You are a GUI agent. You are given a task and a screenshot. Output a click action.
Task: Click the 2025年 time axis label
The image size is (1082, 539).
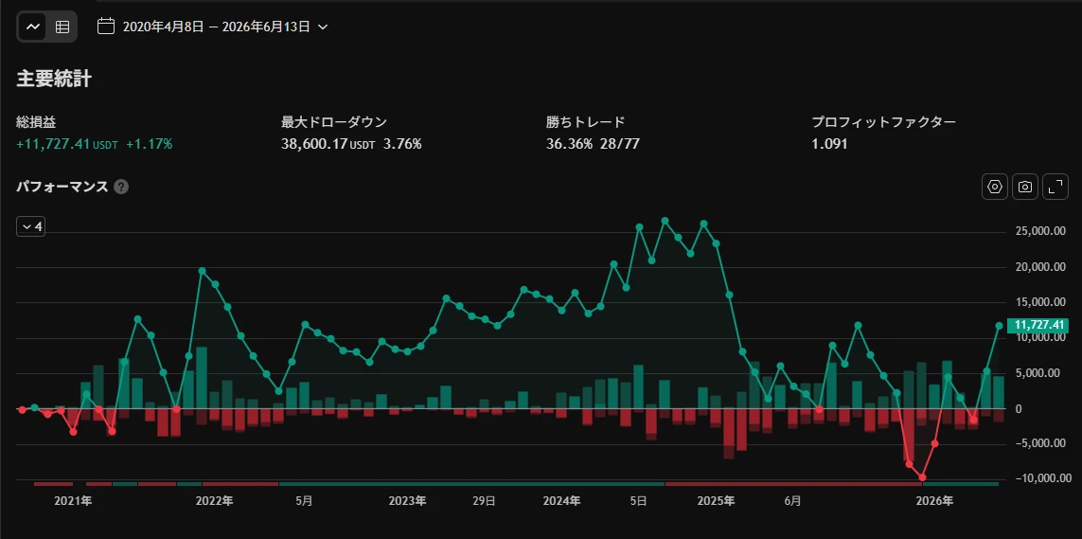pos(716,501)
